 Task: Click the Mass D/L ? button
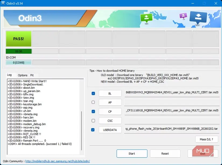[207, 139]
